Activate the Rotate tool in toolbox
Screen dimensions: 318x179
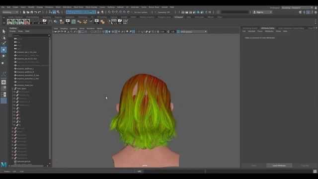coord(3,56)
